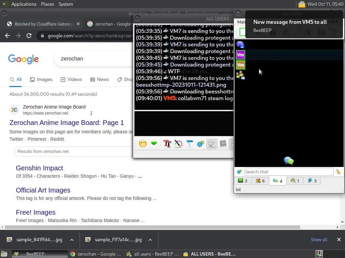Open the Main menu in BeeBEEP window

tap(241, 22)
